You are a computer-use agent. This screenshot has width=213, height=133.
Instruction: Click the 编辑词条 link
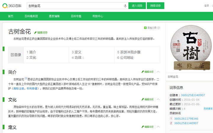point(42,33)
